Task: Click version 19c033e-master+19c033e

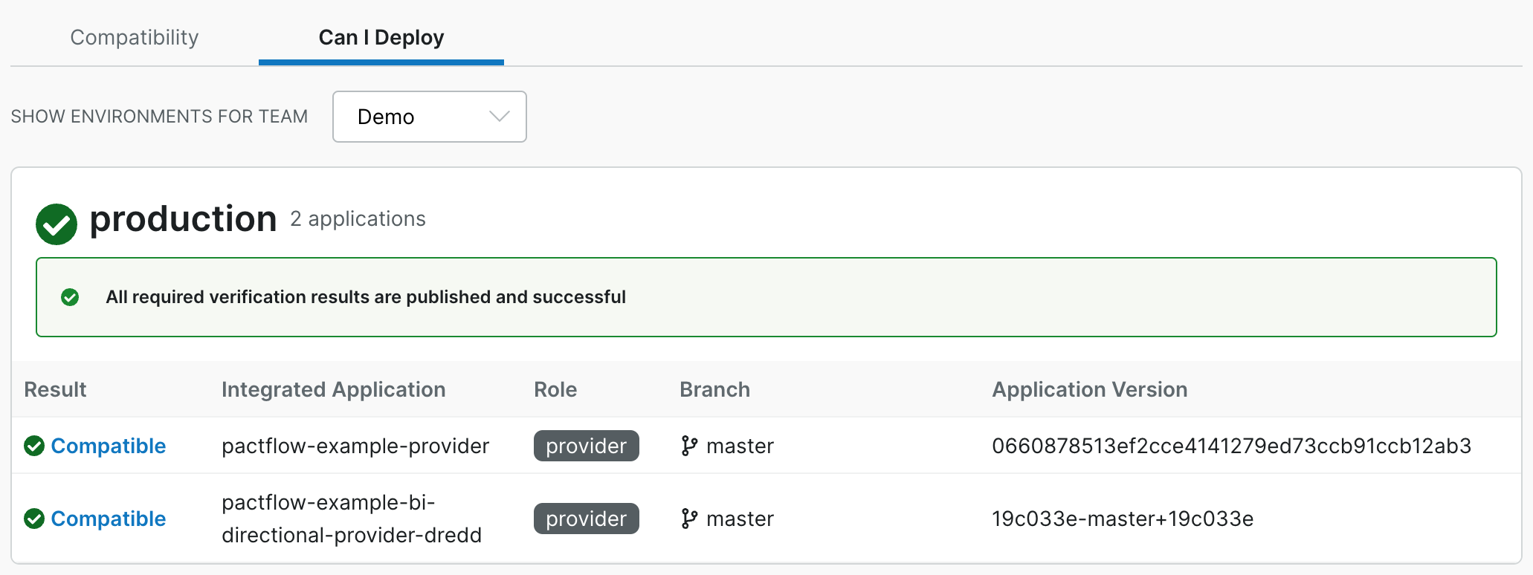Action: pyautogui.click(x=1123, y=519)
